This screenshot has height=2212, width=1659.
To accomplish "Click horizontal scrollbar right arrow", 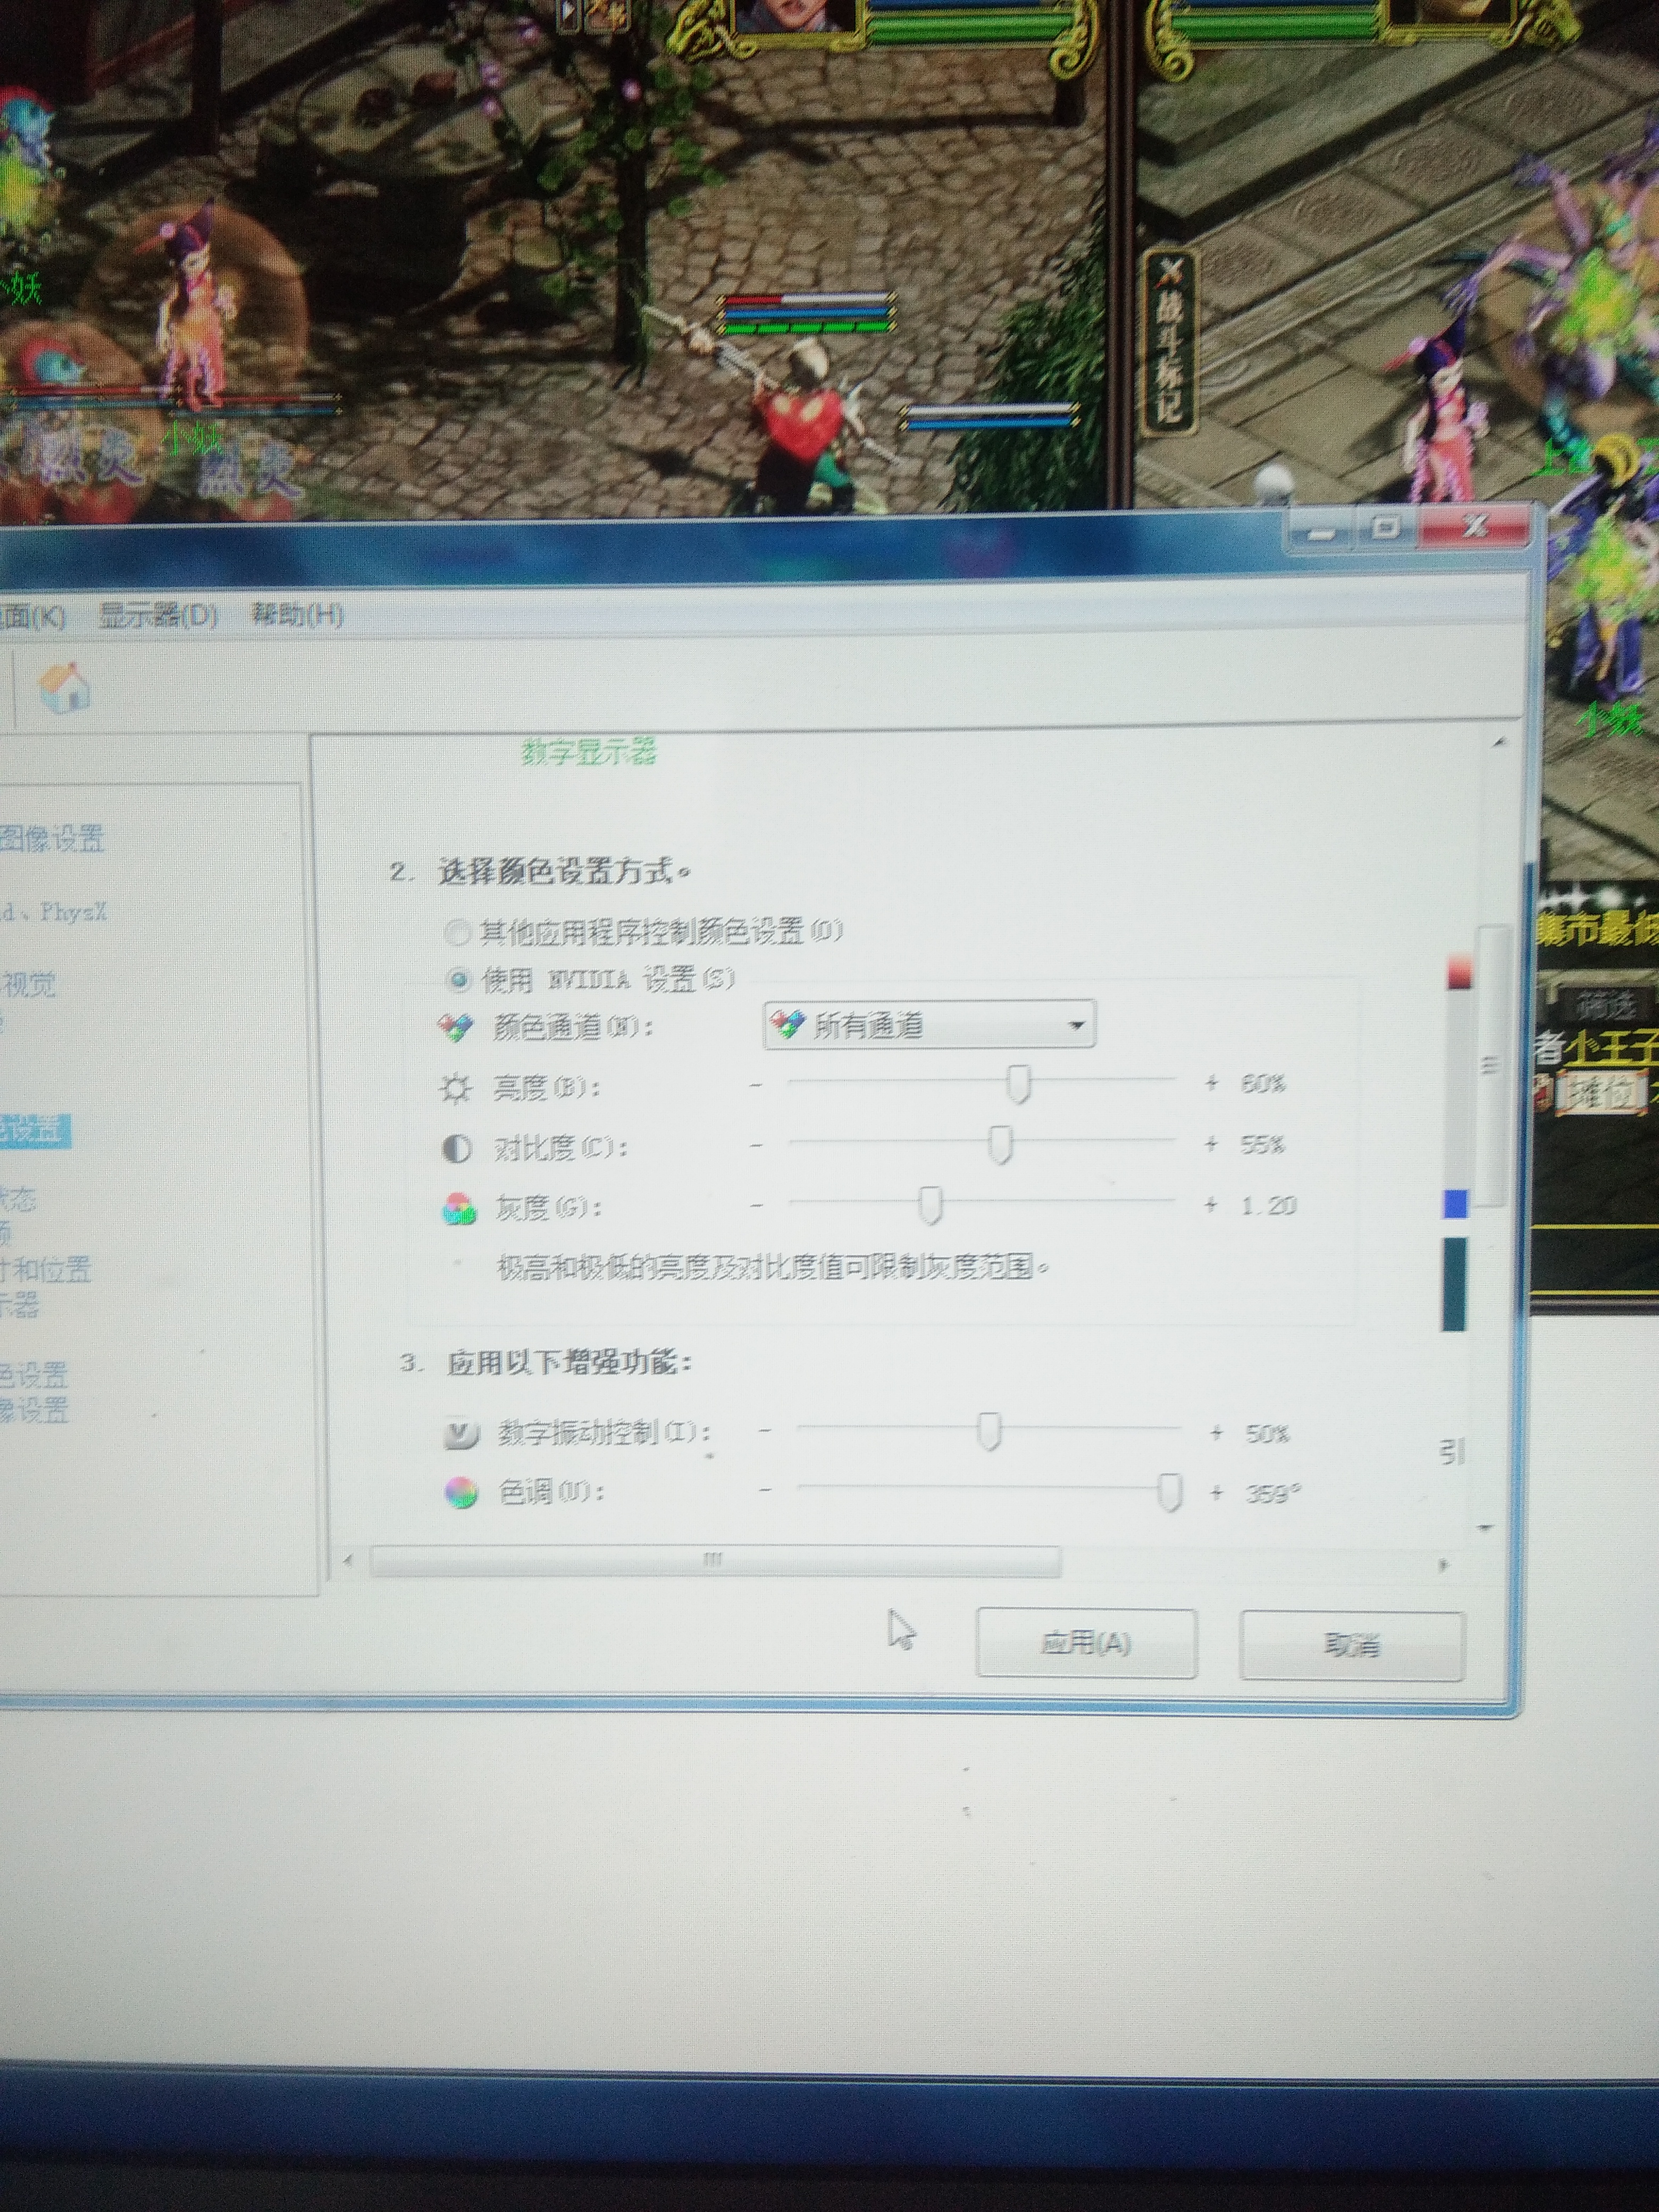I will [x=1443, y=1565].
